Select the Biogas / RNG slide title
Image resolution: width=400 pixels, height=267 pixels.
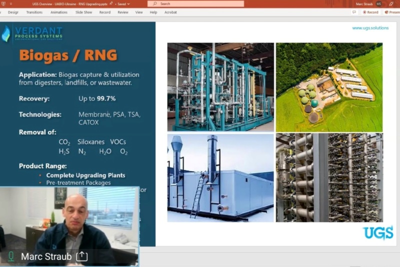click(x=68, y=55)
